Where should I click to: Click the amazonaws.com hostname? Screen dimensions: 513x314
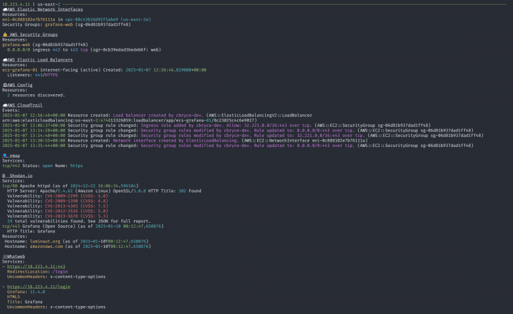click(46, 247)
